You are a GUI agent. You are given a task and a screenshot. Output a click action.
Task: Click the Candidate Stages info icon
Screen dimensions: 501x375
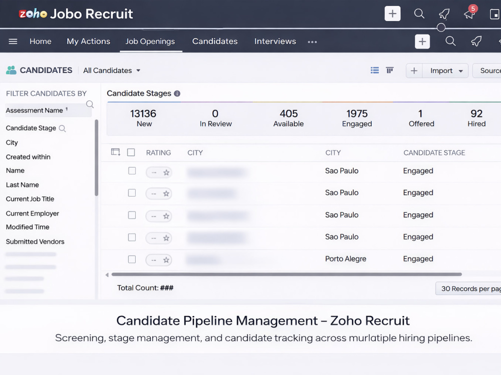click(x=177, y=93)
